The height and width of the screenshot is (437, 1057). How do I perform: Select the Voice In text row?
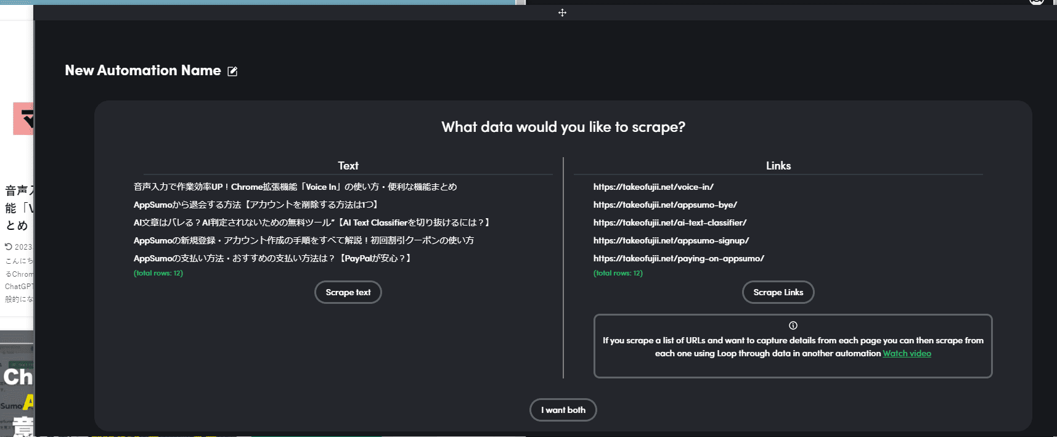tap(295, 187)
